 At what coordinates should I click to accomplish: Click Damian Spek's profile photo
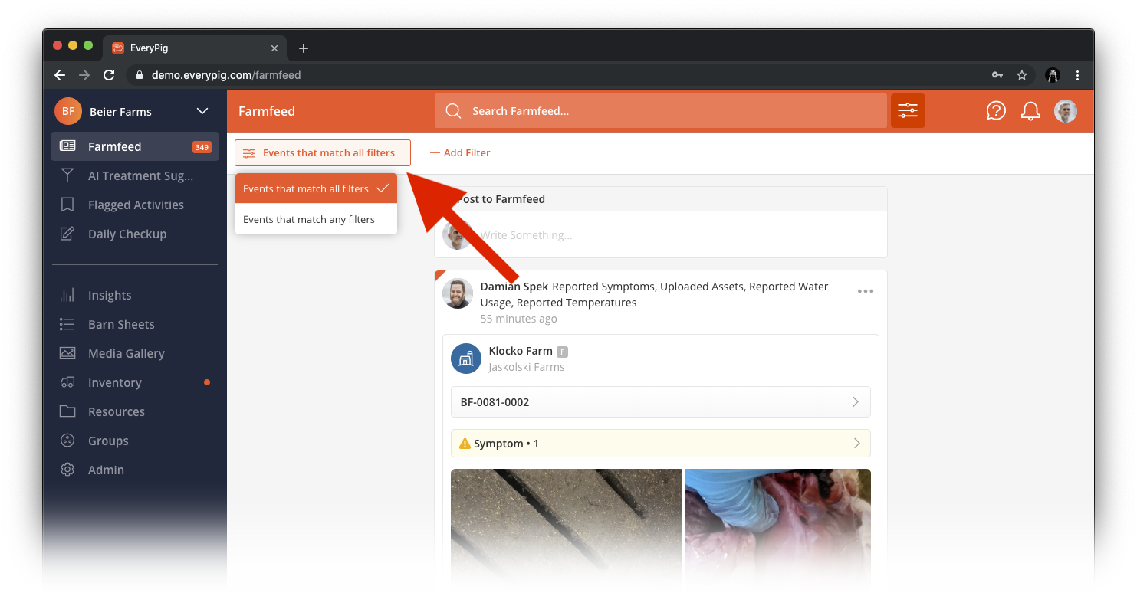coord(458,293)
